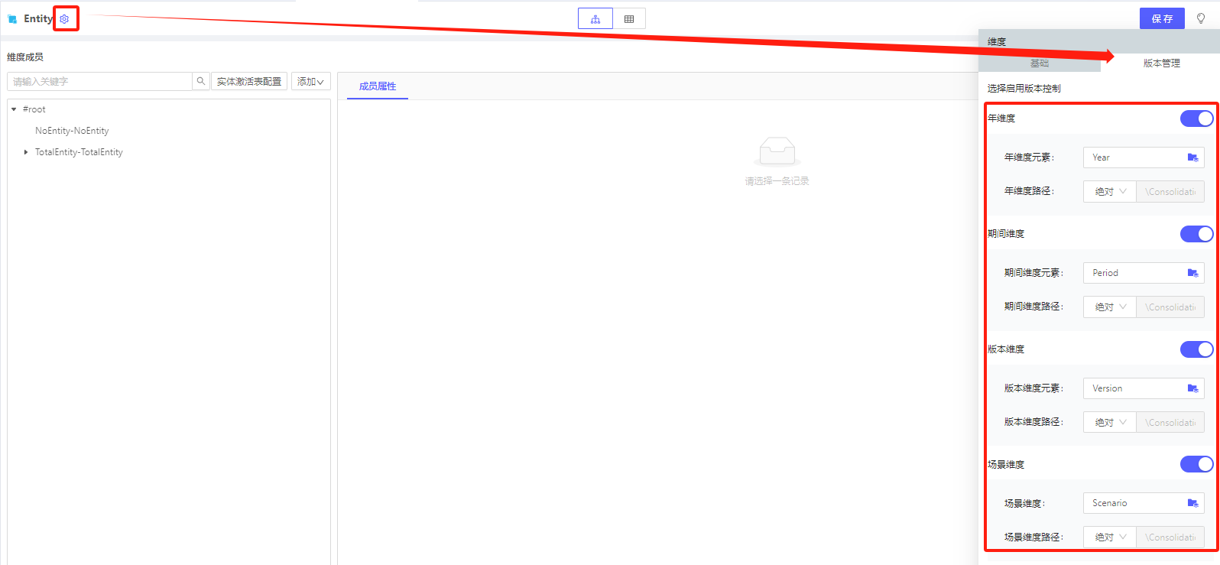
Task: Switch to the 基础 tab
Action: [x=1040, y=63]
